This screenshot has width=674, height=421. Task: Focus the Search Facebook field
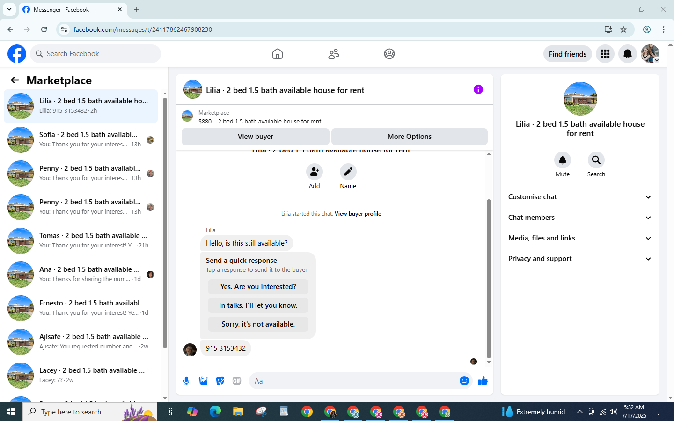(x=95, y=54)
